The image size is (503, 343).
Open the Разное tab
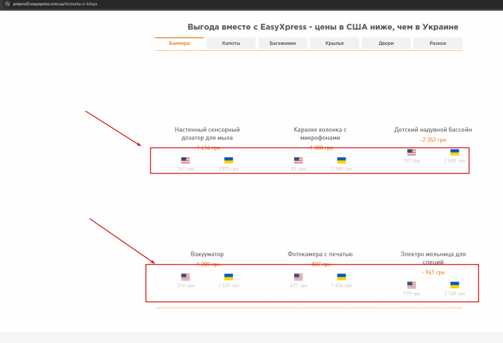pos(438,43)
